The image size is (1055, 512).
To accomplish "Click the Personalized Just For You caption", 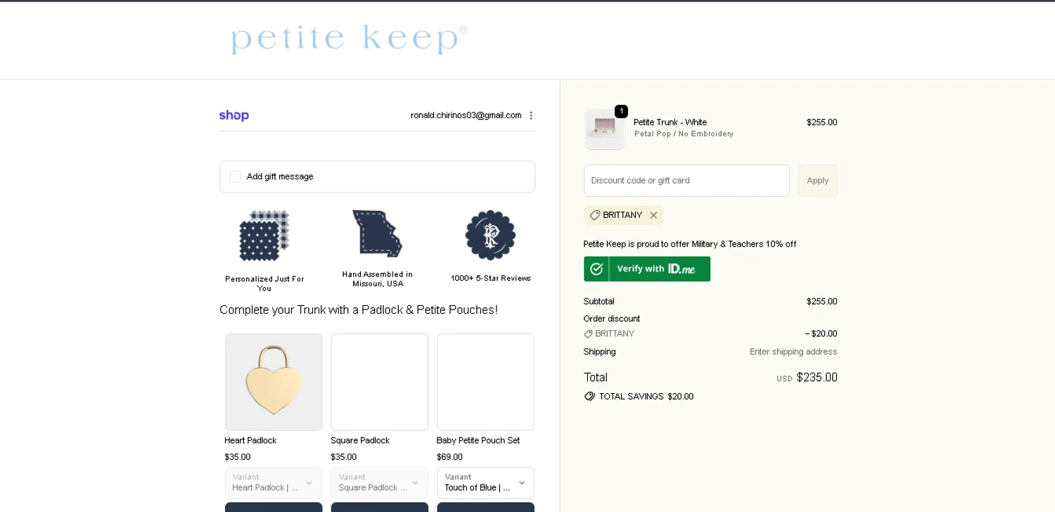I will pyautogui.click(x=264, y=283).
